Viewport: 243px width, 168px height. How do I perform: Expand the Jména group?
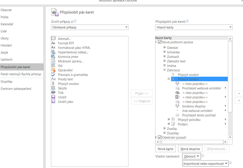[x=165, y=65]
